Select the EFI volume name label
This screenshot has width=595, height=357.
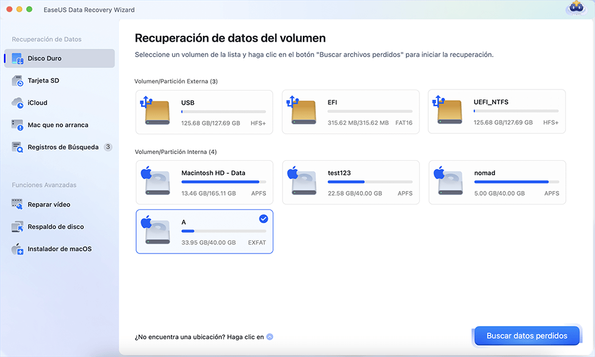pos(333,102)
